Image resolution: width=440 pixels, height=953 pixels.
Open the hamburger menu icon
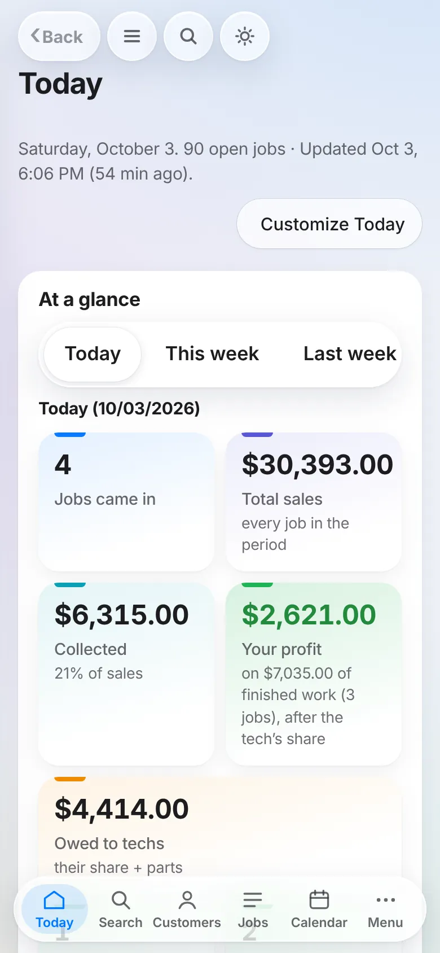pyautogui.click(x=132, y=37)
